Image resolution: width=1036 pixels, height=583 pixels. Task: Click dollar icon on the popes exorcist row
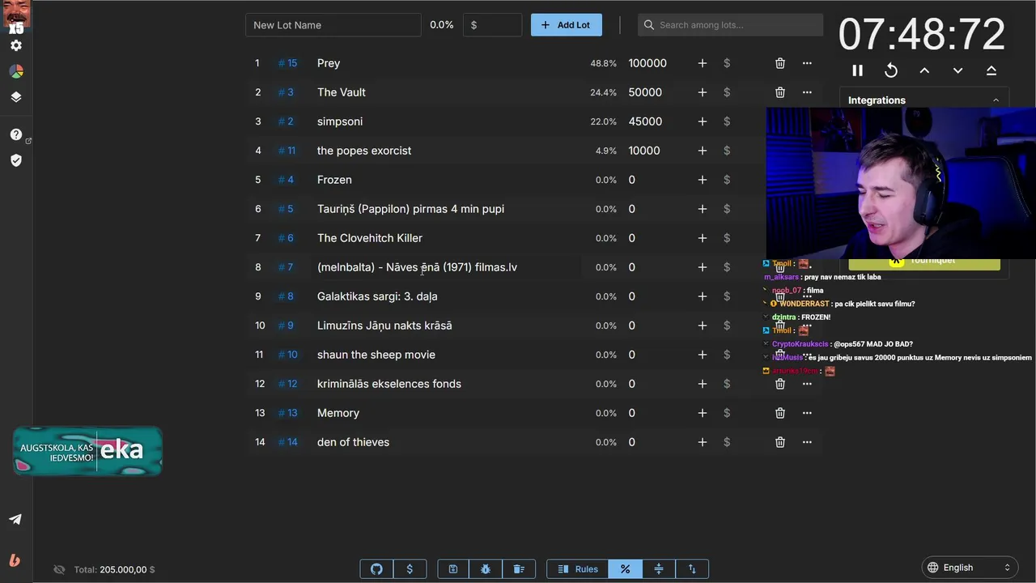[x=727, y=151]
